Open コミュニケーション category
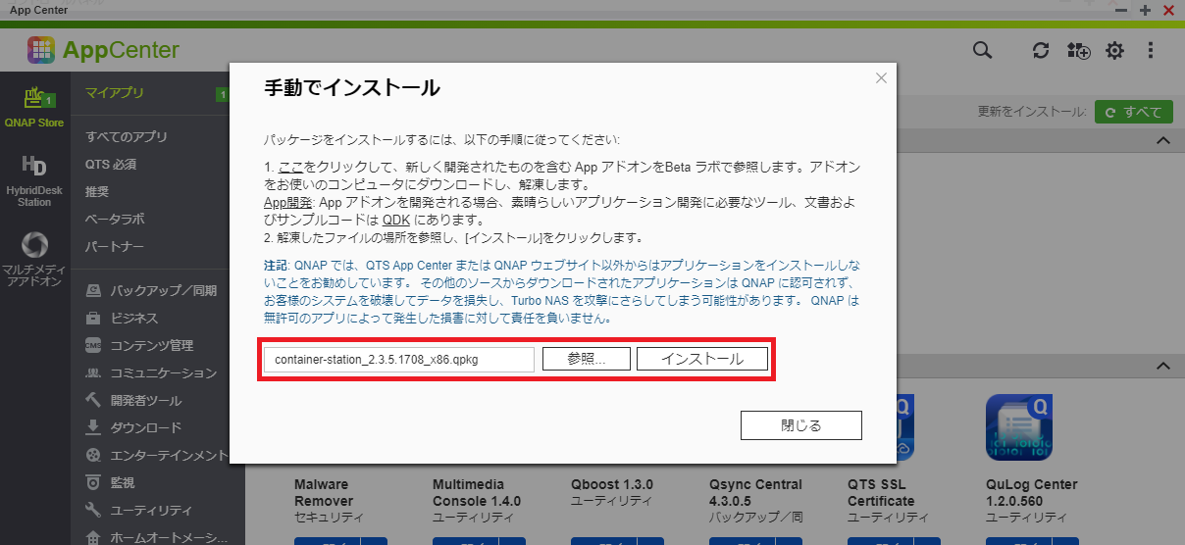The width and height of the screenshot is (1185, 545). [x=151, y=373]
